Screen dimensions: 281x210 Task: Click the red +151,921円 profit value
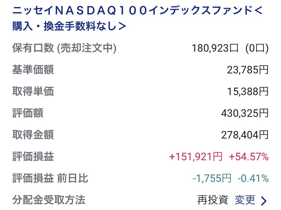click(x=195, y=156)
